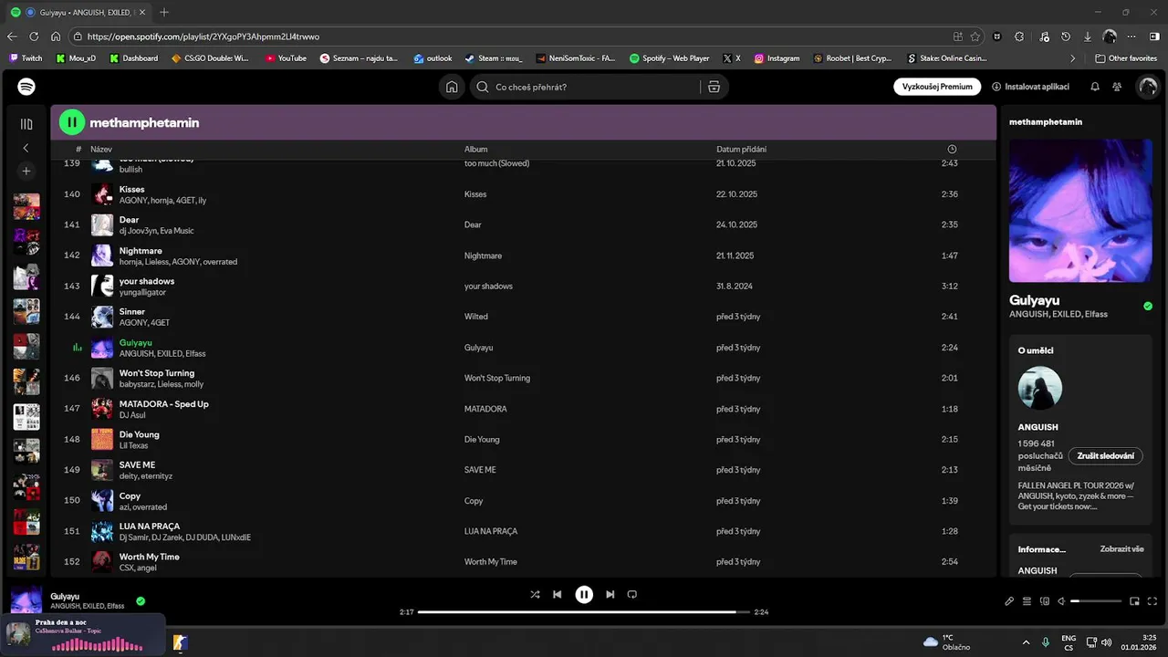The image size is (1168, 657).
Task: Click Vyzkoušej Premium button
Action: tap(937, 87)
